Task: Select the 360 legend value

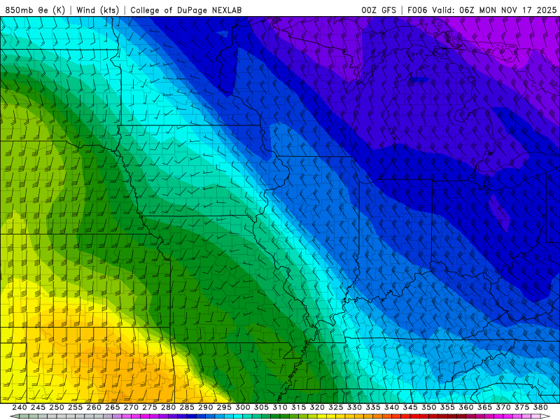Action: tap(465, 407)
